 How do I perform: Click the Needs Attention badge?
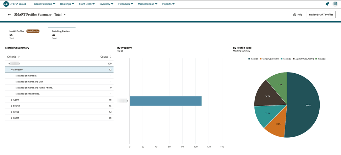pyautogui.click(x=33, y=31)
